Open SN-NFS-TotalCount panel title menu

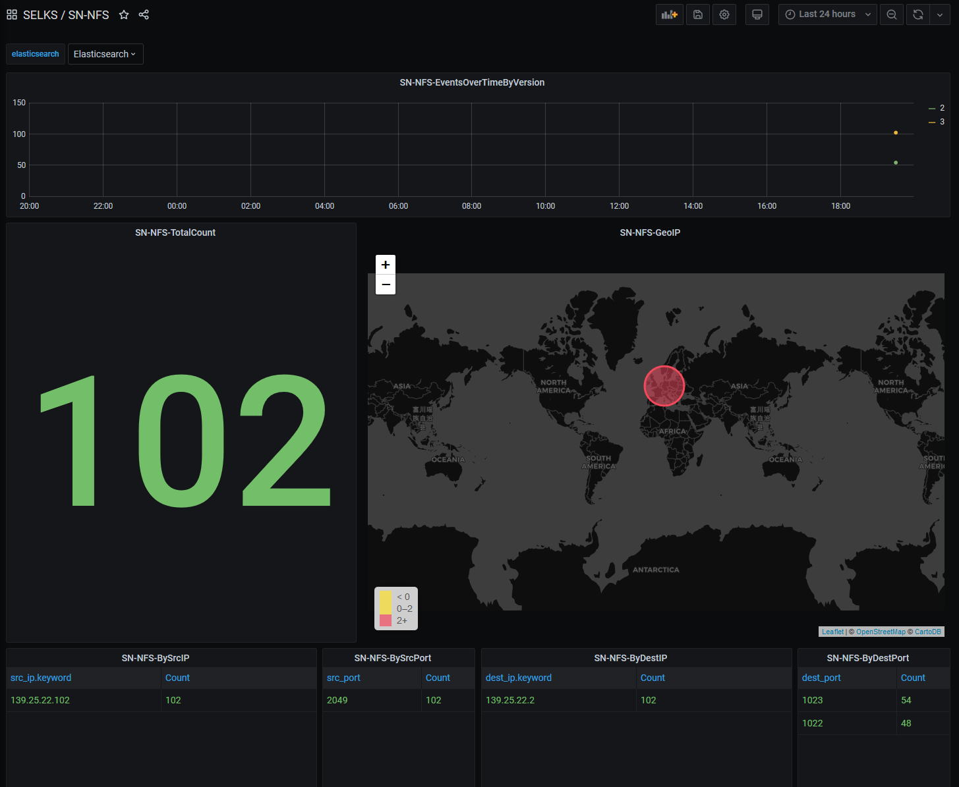[175, 232]
